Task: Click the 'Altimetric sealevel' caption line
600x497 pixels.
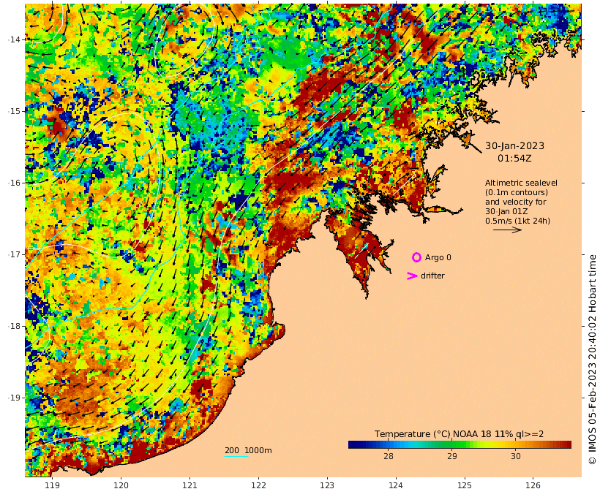Action: (x=521, y=183)
